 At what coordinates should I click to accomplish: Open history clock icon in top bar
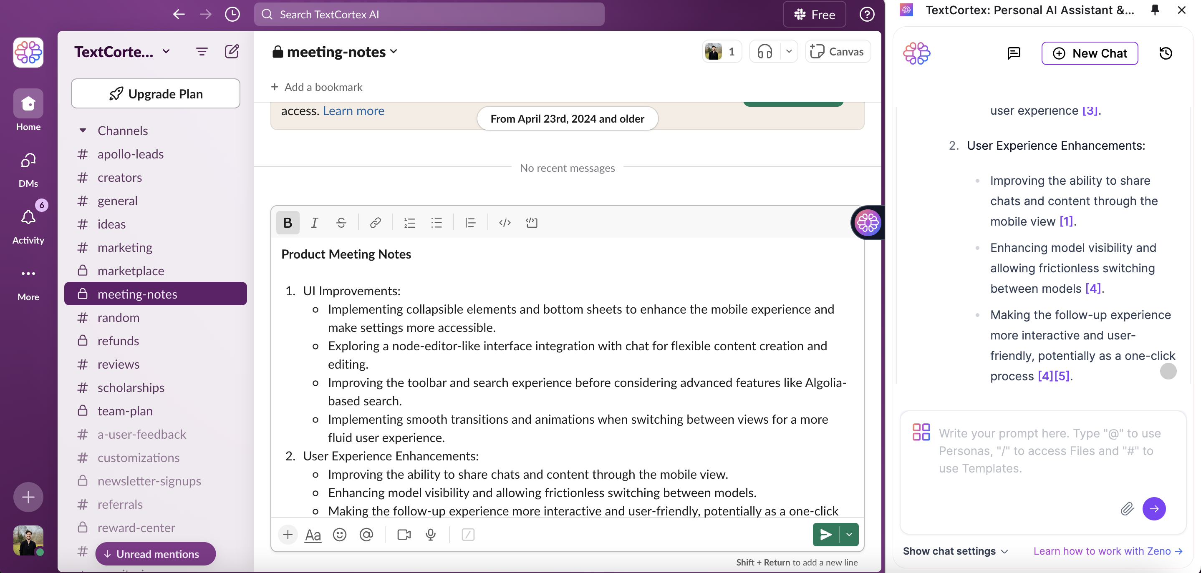tap(232, 15)
